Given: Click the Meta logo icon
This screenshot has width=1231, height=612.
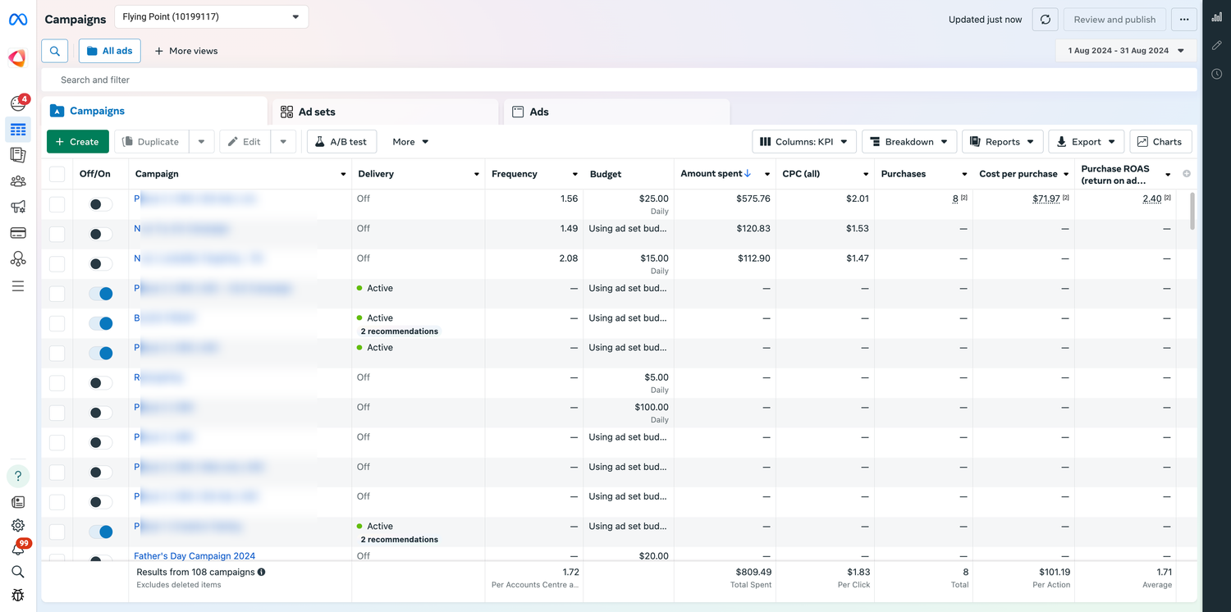Looking at the screenshot, I should (x=18, y=20).
